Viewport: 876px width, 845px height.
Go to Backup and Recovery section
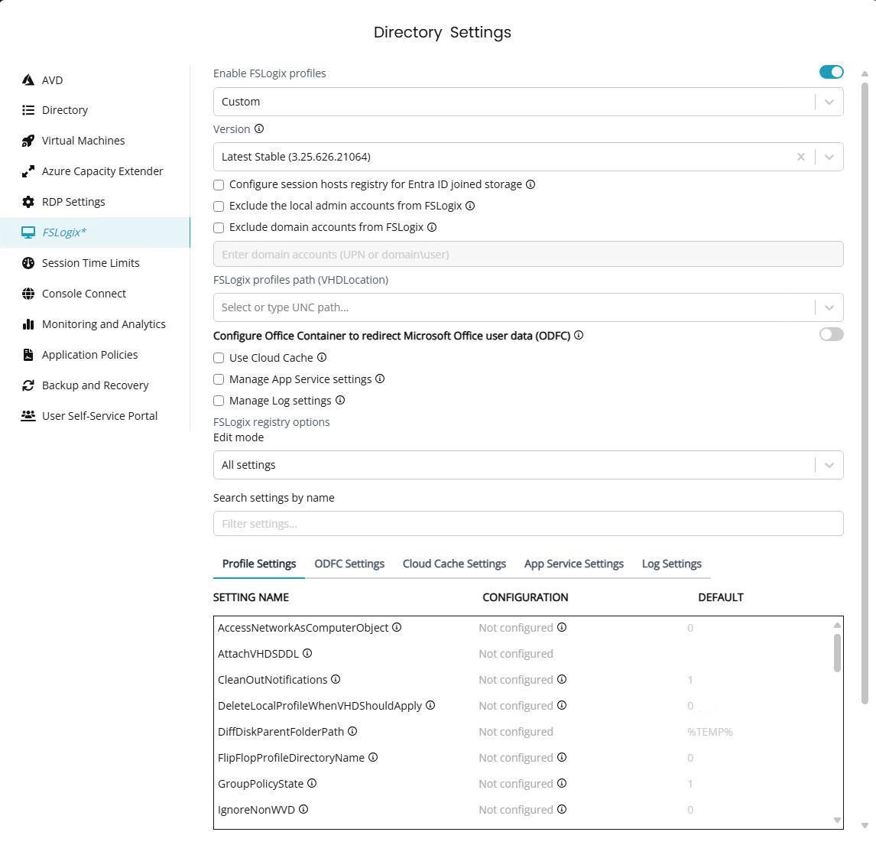pos(95,385)
